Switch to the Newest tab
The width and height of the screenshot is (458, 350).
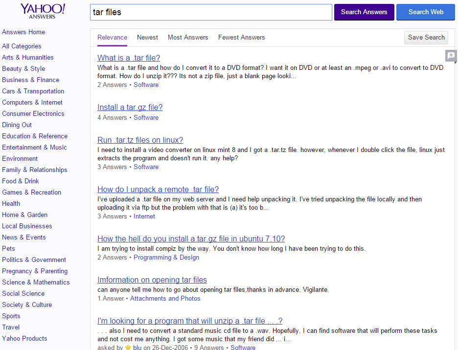point(147,38)
